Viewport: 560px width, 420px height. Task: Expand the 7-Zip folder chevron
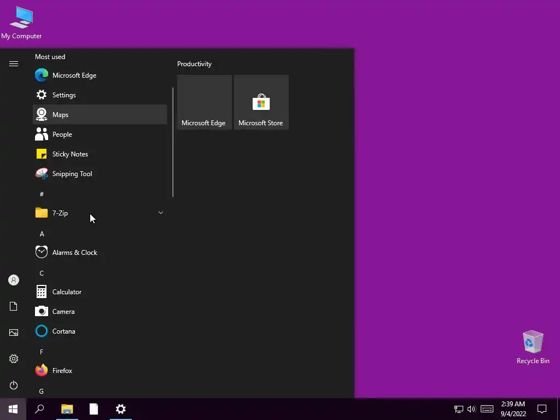click(x=161, y=213)
